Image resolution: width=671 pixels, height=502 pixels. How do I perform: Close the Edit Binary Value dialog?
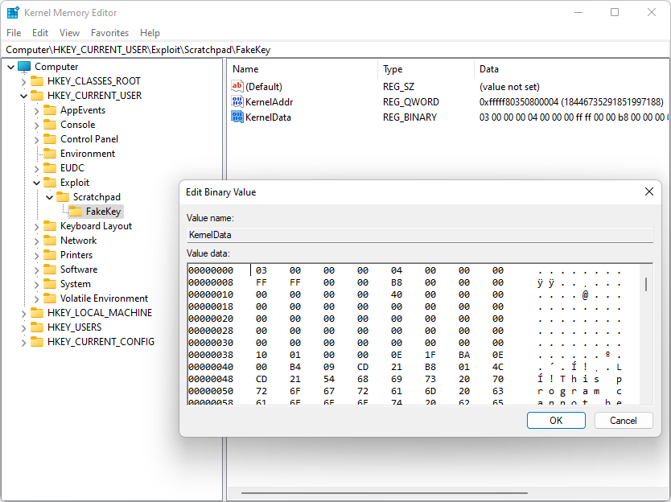click(x=648, y=191)
